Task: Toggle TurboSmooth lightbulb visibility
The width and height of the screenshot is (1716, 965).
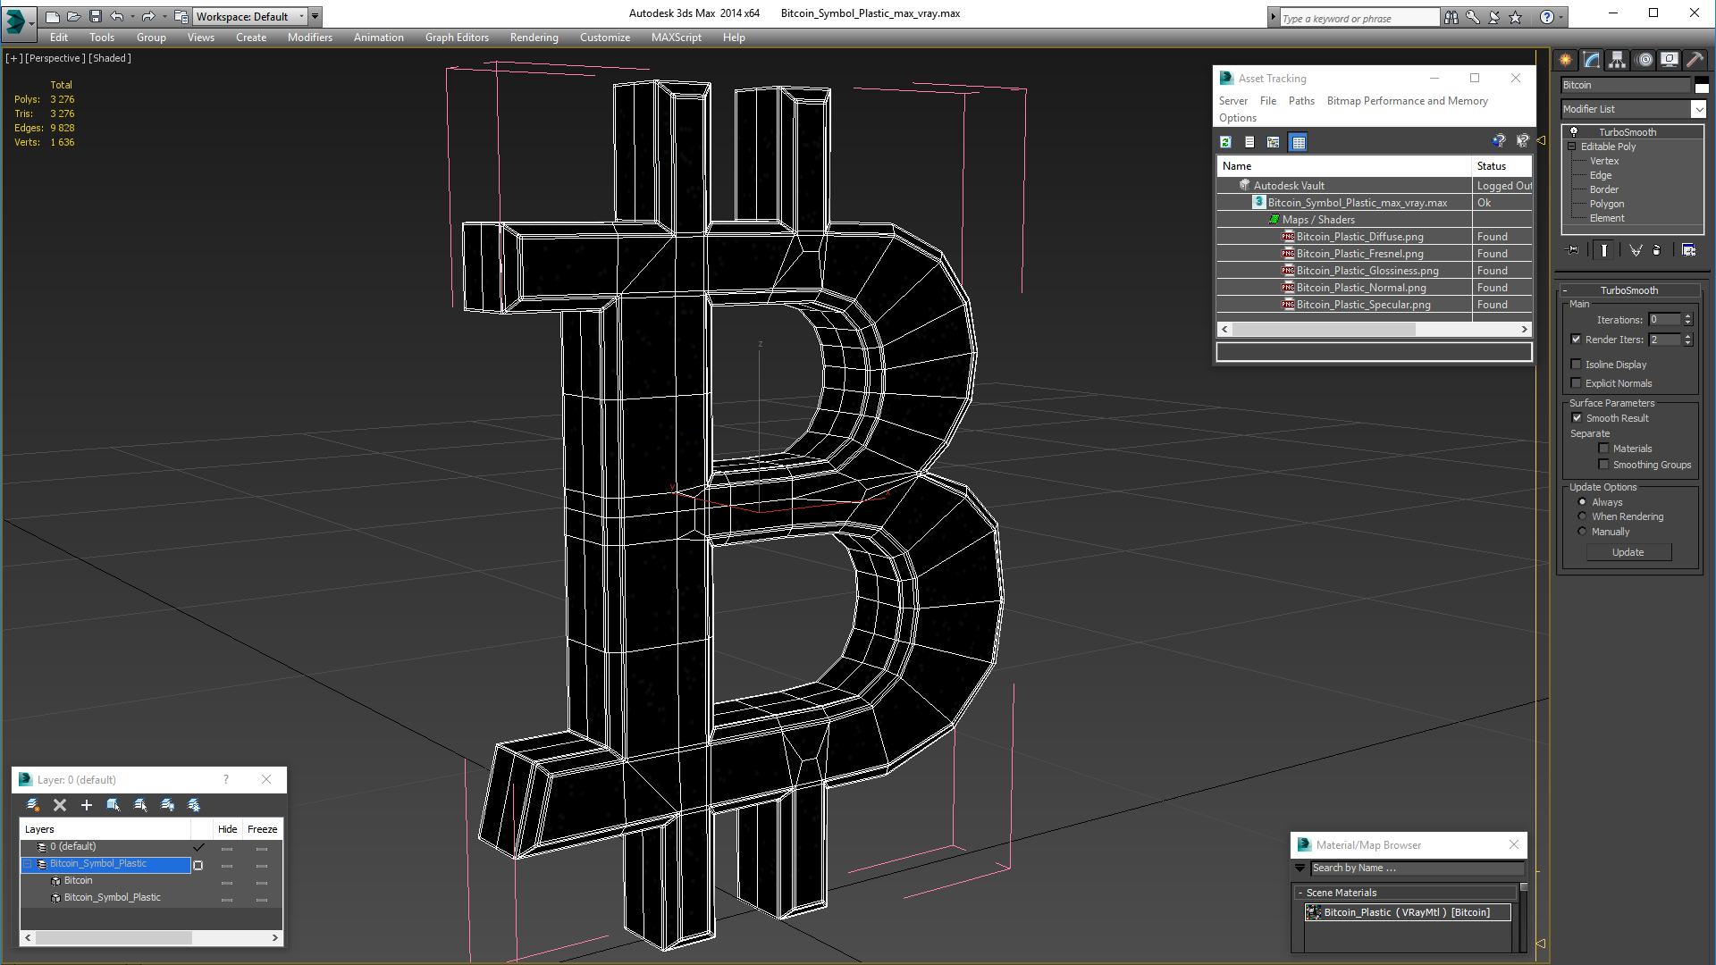Action: [x=1574, y=131]
